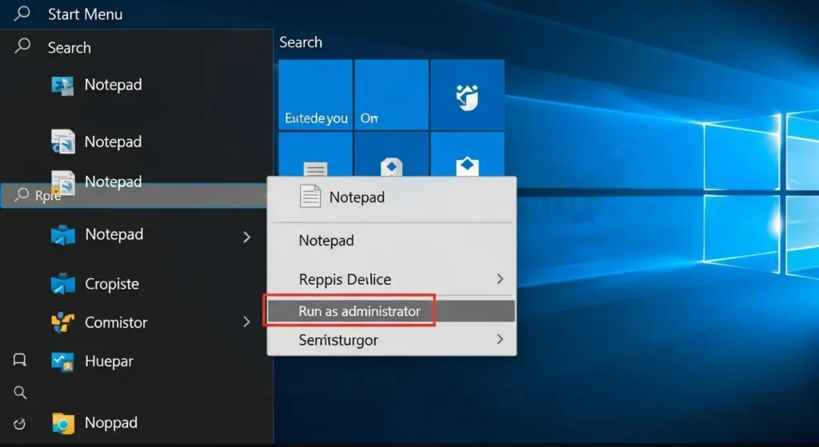Launch the Cropiste app
Viewport: 819px width, 447px height.
[x=96, y=284]
